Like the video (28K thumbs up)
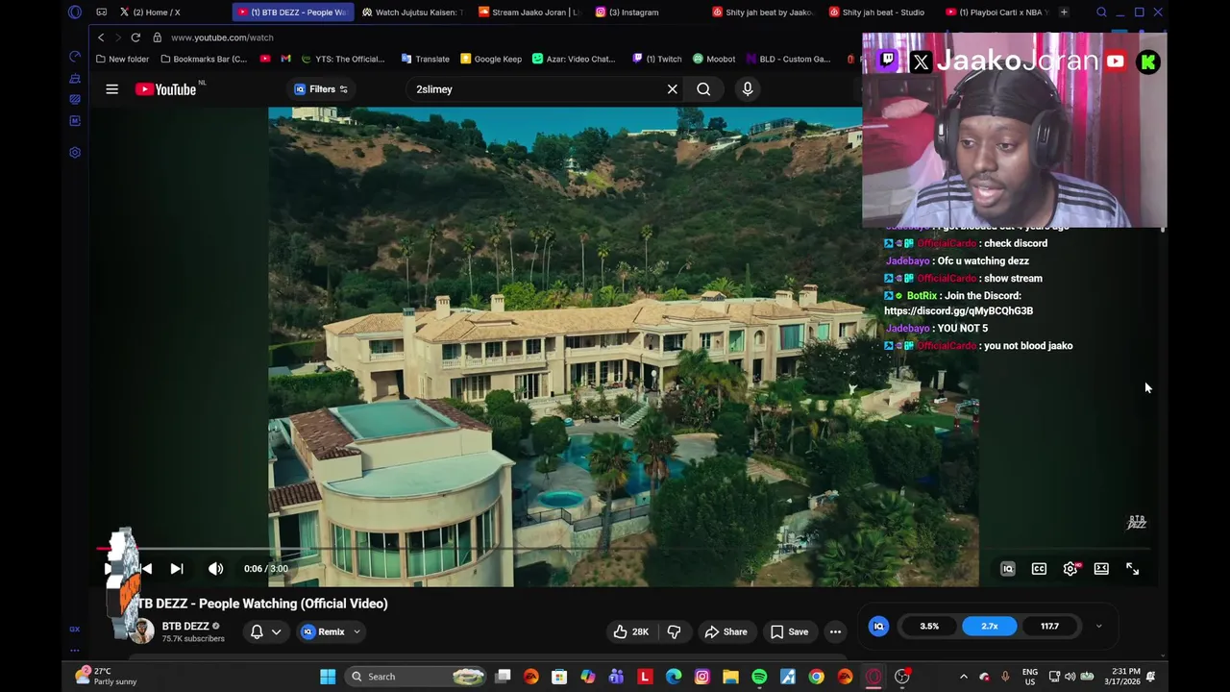Viewport: 1230px width, 692px height. pyautogui.click(x=630, y=631)
